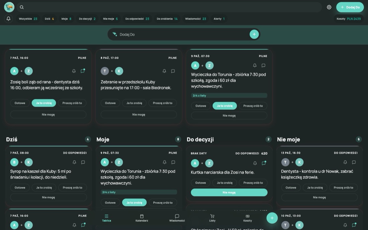Click Gotowe on the Kurtka narciarska card
The height and width of the screenshot is (230, 368).
point(200,182)
